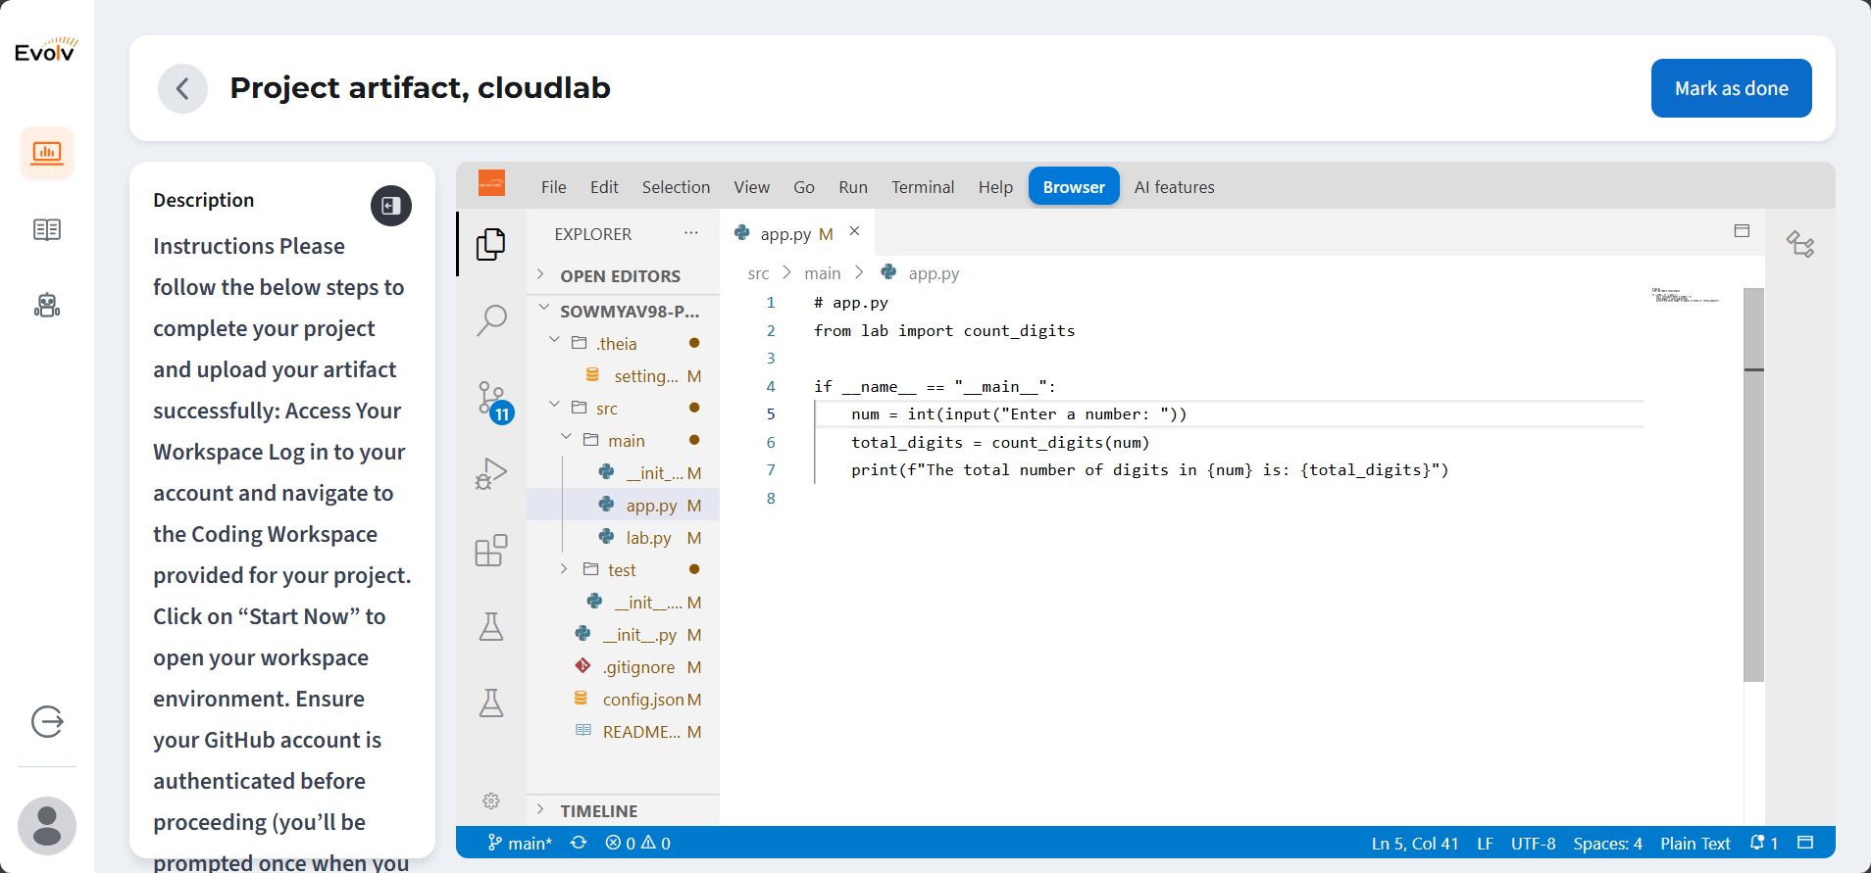1871x873 pixels.
Task: Switch to the AI features tab
Action: pos(1174,187)
